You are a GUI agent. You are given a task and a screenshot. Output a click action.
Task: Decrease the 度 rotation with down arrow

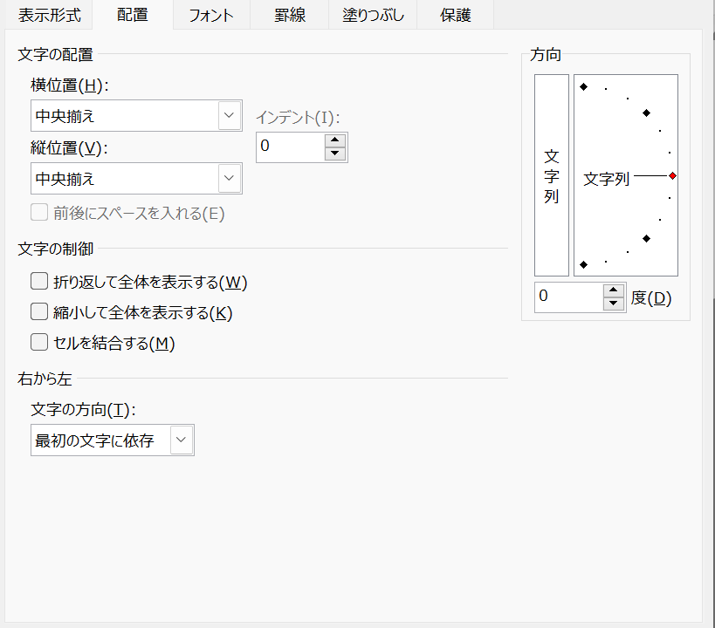614,304
